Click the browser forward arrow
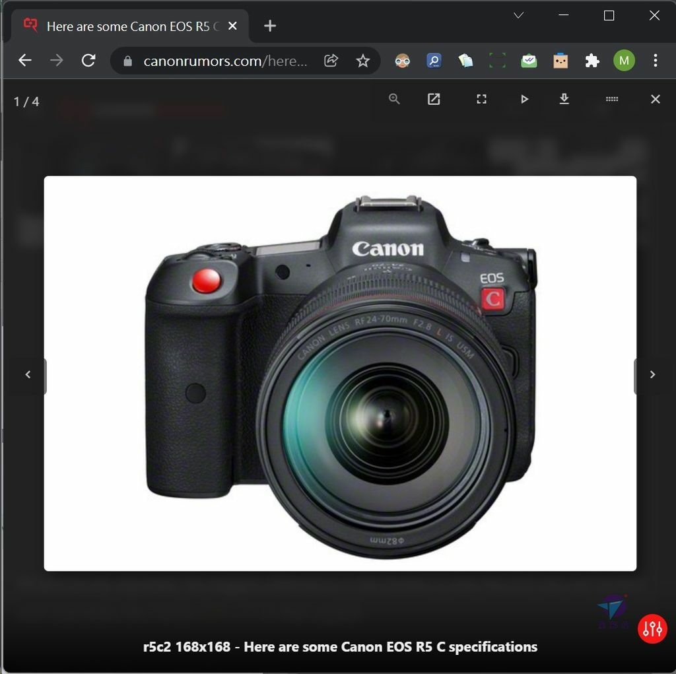The width and height of the screenshot is (676, 674). tap(57, 60)
